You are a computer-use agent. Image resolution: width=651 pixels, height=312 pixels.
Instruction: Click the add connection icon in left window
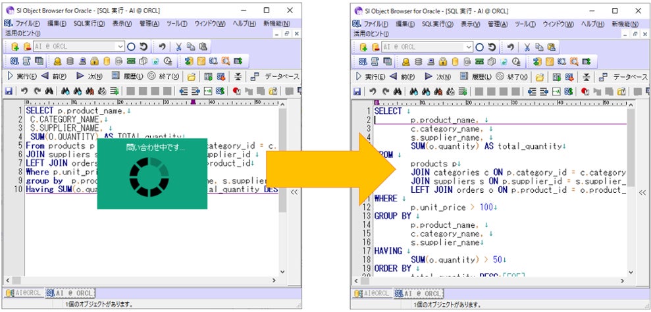(15, 47)
